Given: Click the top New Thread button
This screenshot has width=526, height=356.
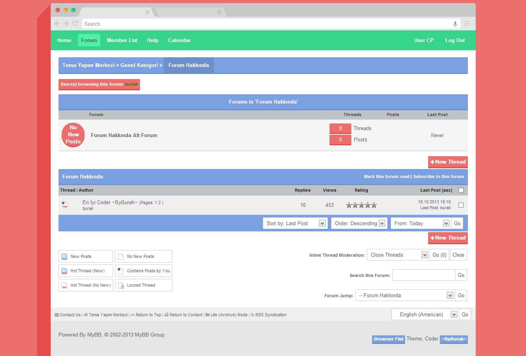Looking at the screenshot, I should pos(448,162).
